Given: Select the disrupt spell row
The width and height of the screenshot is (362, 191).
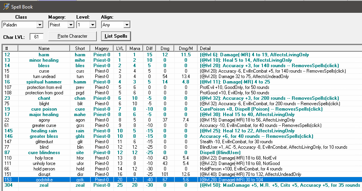Looking at the screenshot, I should (44, 174).
